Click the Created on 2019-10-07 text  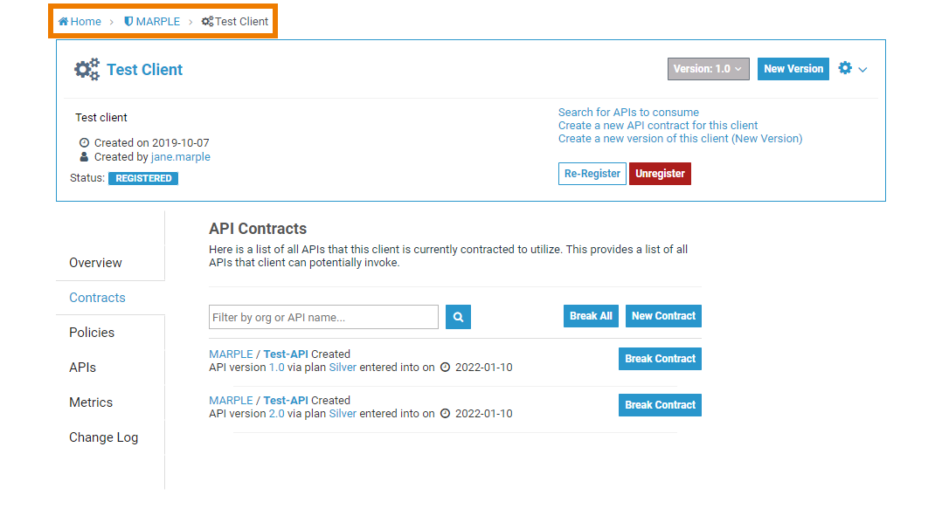tap(151, 143)
